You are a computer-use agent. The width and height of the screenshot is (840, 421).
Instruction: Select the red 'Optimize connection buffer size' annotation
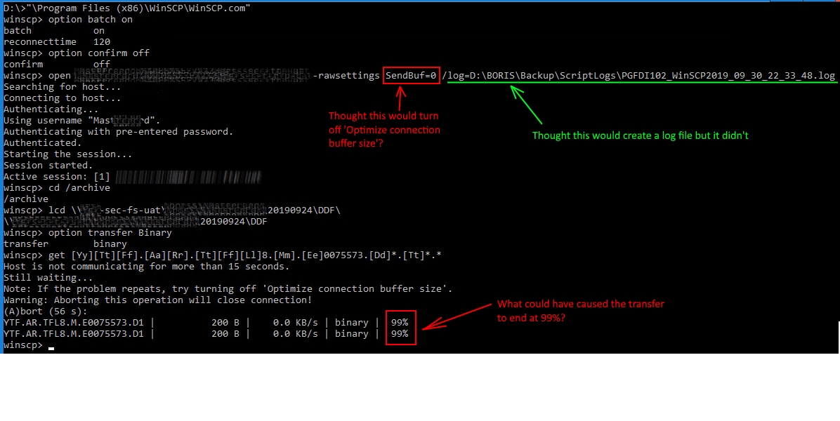pos(384,130)
